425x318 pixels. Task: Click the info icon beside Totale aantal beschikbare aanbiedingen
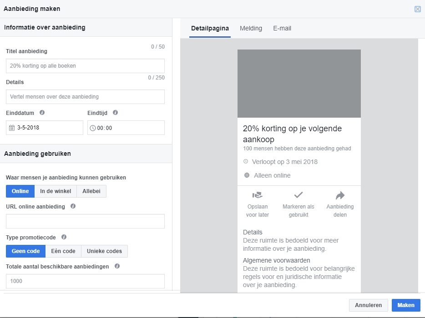pos(117,266)
